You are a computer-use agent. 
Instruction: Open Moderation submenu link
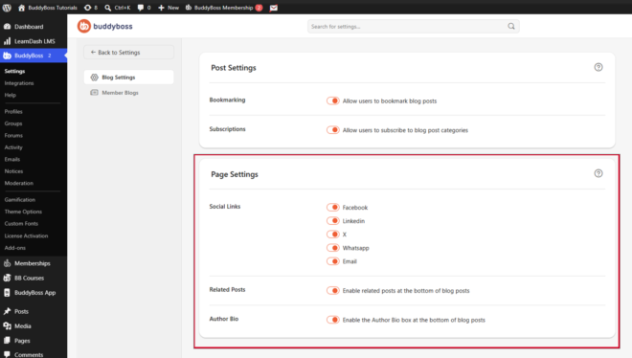(x=19, y=183)
